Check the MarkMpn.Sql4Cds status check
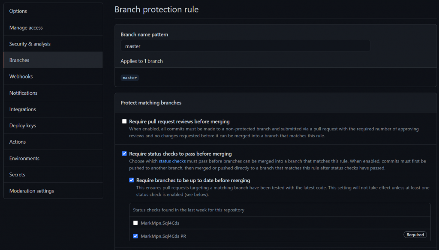The height and width of the screenshot is (250, 439). (x=135, y=223)
